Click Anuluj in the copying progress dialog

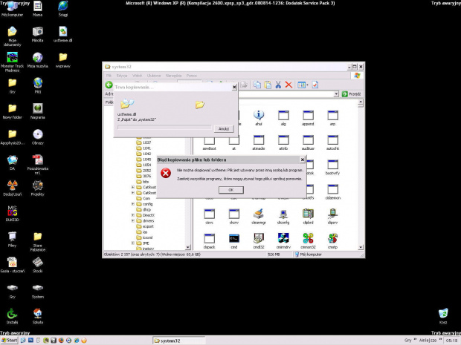224,129
